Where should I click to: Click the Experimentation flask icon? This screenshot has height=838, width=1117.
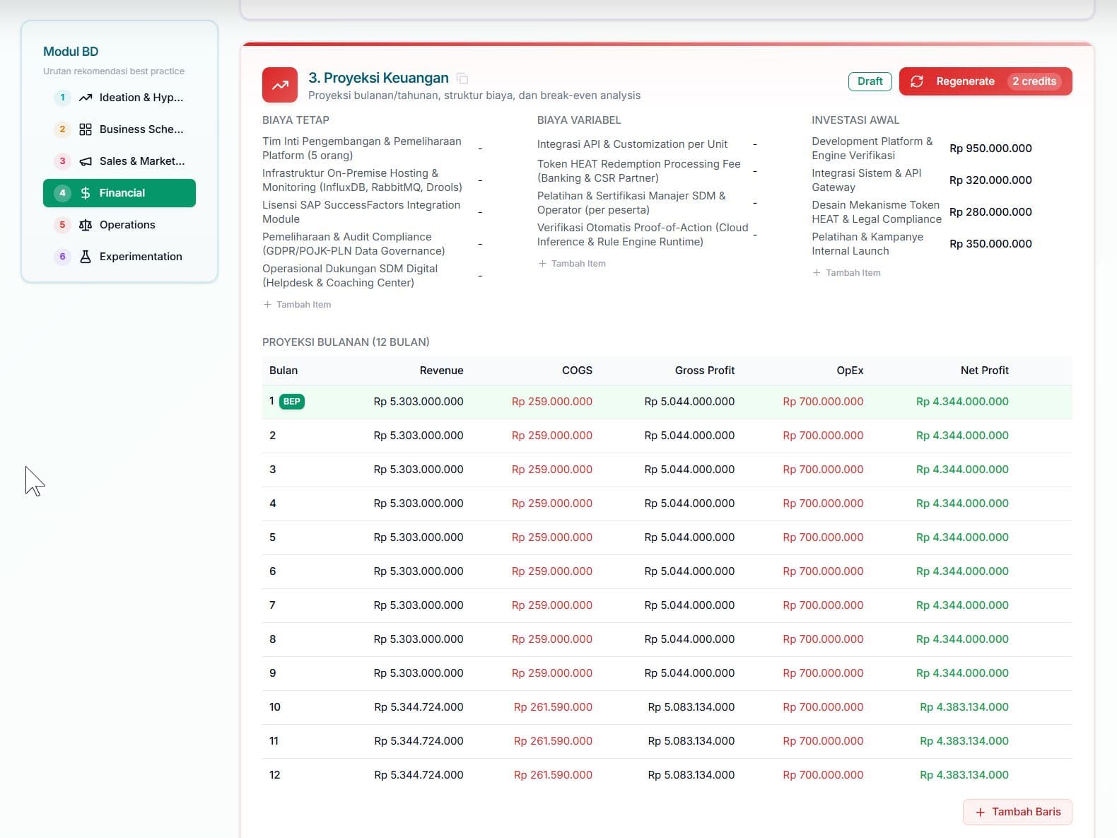pyautogui.click(x=86, y=257)
